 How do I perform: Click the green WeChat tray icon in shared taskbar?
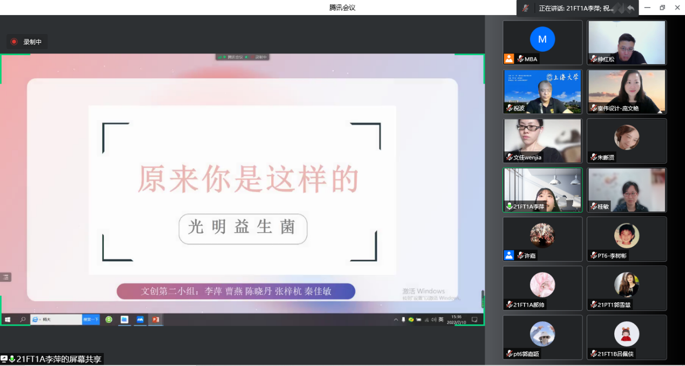click(411, 320)
